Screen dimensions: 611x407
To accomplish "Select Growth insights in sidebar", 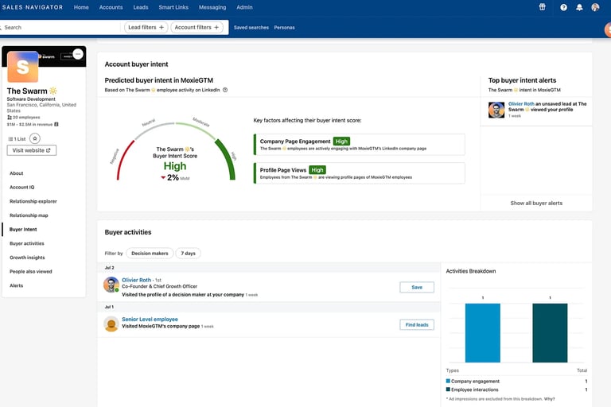I will (27, 258).
